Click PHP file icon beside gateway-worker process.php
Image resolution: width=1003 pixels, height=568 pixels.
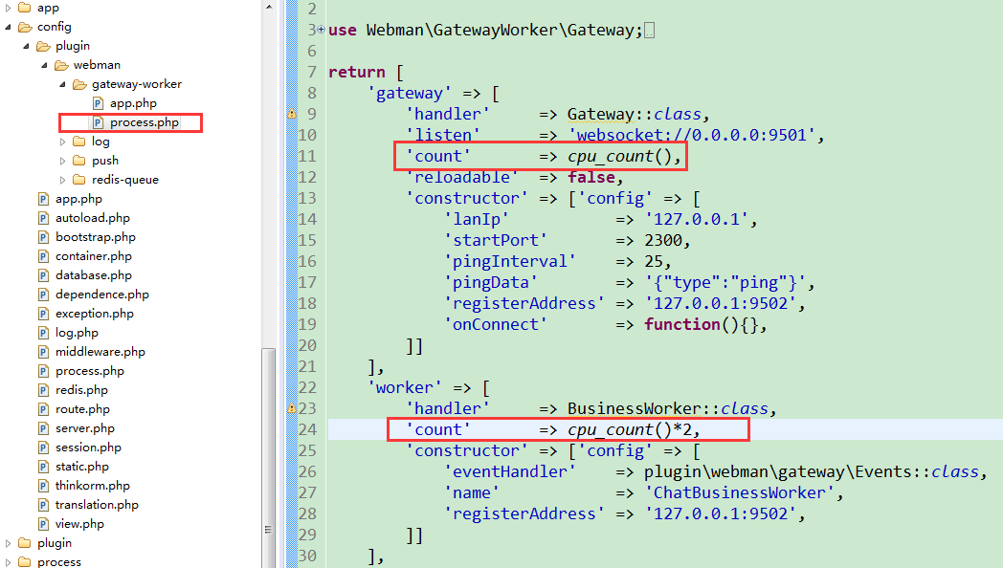tap(98, 122)
